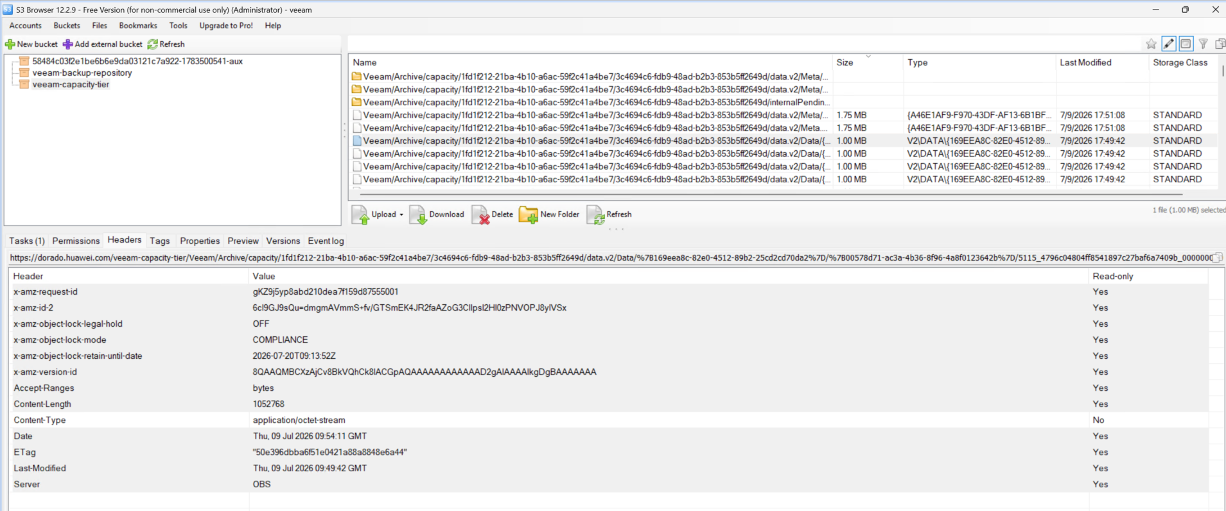
Task: Open the Upload dropdown arrow
Action: point(401,214)
